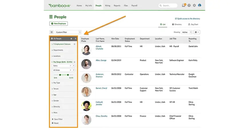249x130 pixels.
Task: Expand the Tenure filter section
Action: [x=56, y=89]
